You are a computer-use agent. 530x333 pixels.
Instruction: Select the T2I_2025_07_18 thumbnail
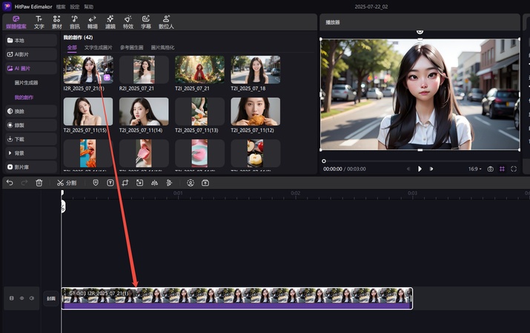click(256, 70)
